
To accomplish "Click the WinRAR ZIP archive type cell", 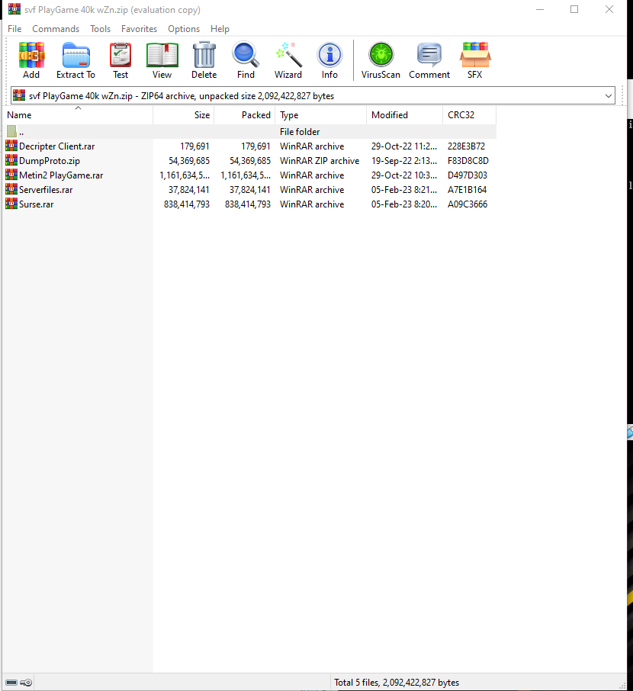I will 320,160.
